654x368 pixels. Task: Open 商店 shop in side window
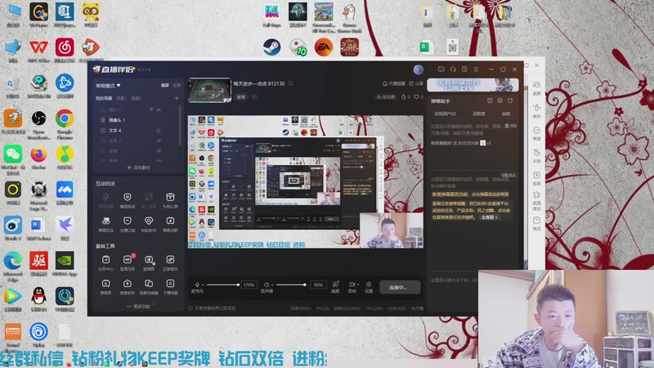click(x=537, y=223)
